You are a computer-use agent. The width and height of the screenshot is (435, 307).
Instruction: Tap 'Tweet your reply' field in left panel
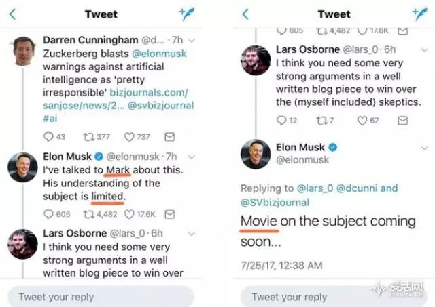[x=101, y=297]
